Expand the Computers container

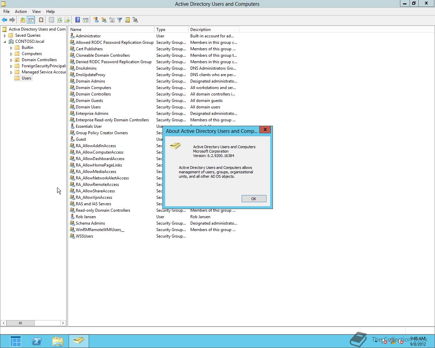(11, 54)
